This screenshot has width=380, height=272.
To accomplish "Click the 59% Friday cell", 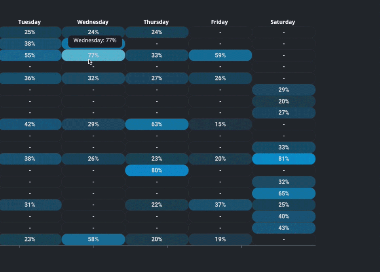I will click(220, 56).
